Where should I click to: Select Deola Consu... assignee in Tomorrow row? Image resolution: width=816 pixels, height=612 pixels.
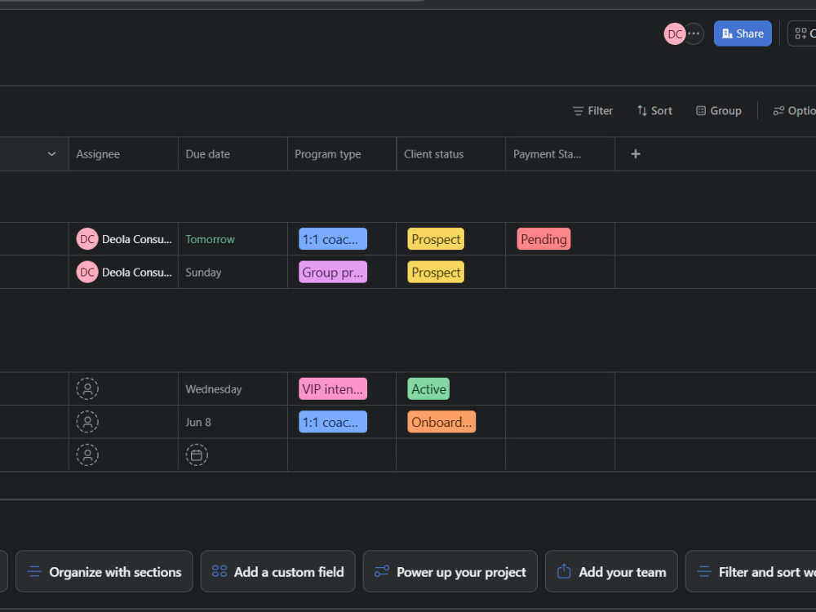click(137, 239)
